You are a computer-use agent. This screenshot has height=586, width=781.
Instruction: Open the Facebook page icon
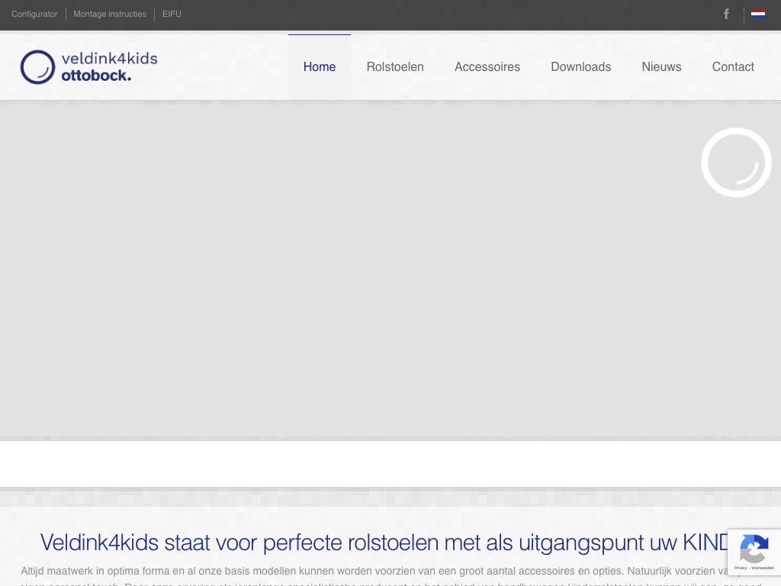[726, 14]
